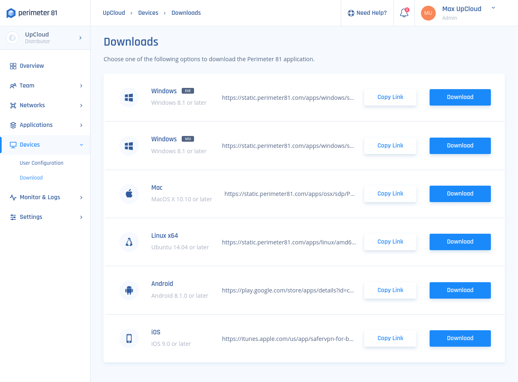Click the Mac download URL text

click(x=289, y=194)
